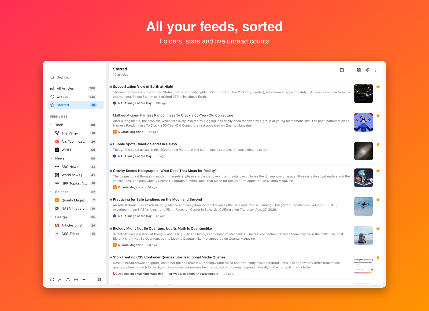Collapse the Science folder chevron
This screenshot has height=311, width=429.
click(x=51, y=192)
